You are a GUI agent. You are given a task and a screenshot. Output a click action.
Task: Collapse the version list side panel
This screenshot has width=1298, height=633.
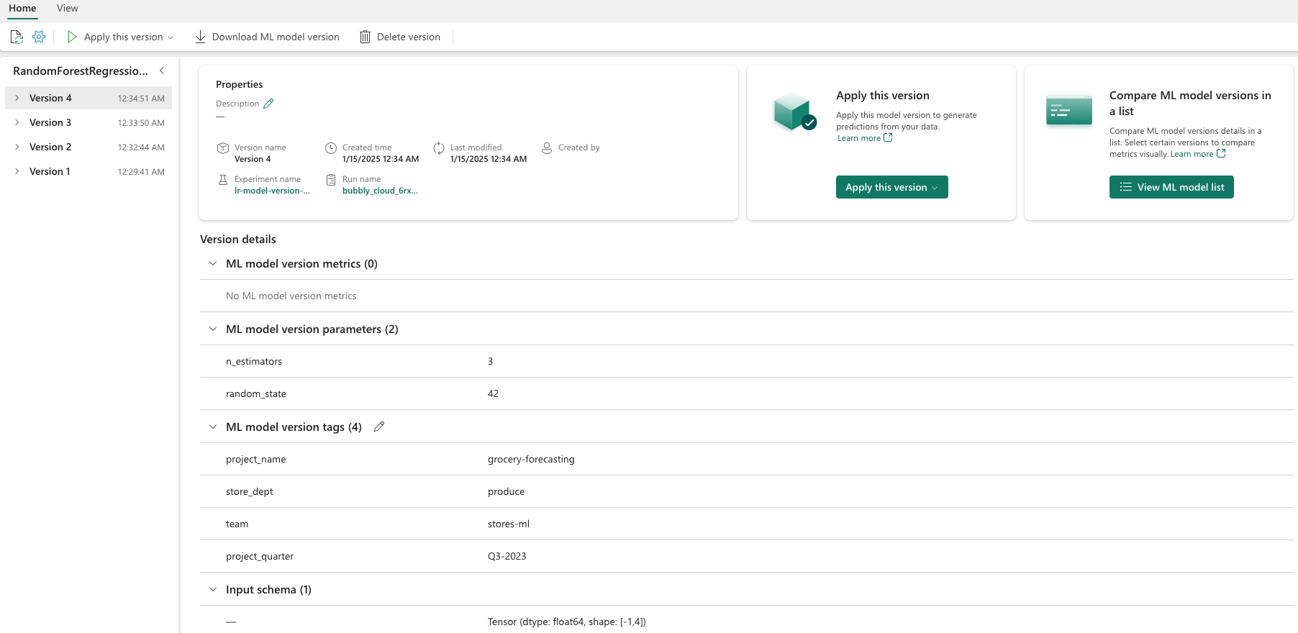(x=162, y=70)
